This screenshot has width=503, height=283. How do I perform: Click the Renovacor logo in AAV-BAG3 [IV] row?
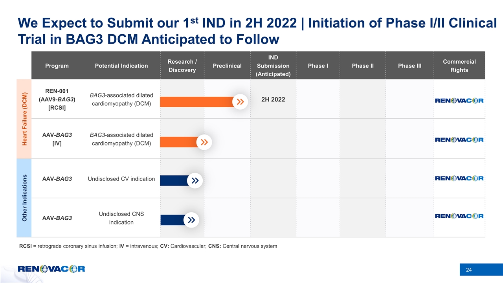click(x=459, y=140)
